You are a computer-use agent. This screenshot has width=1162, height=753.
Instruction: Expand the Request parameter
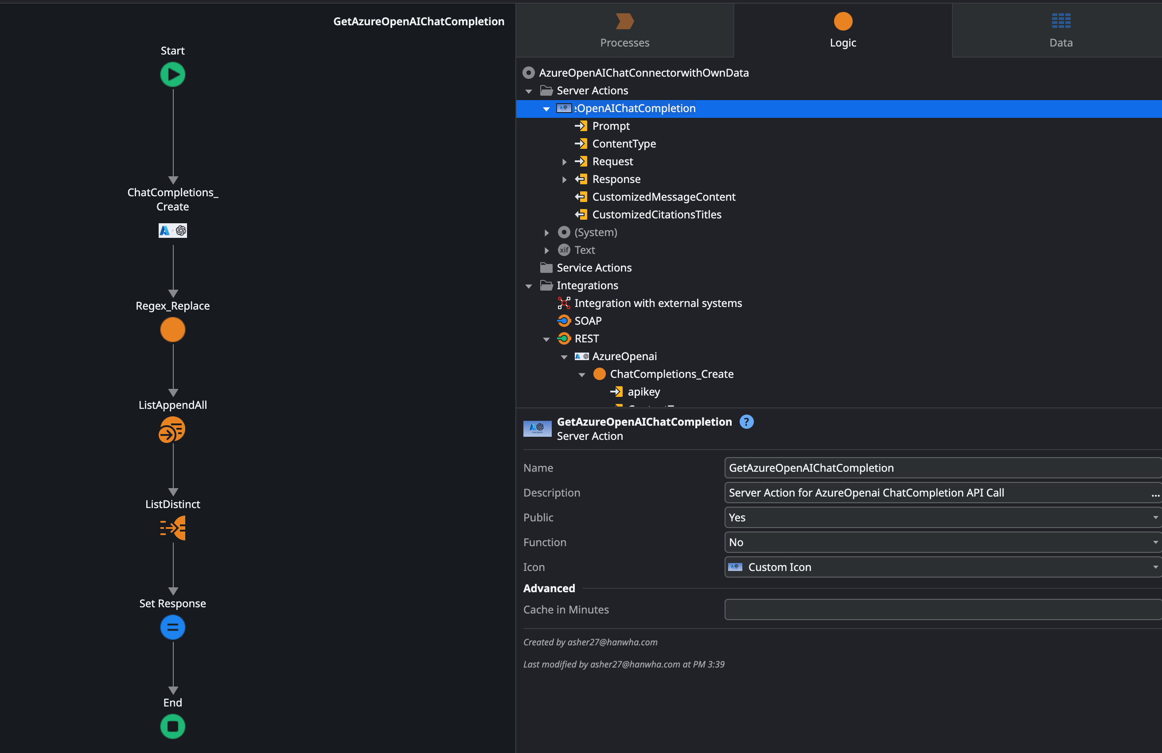[565, 162]
